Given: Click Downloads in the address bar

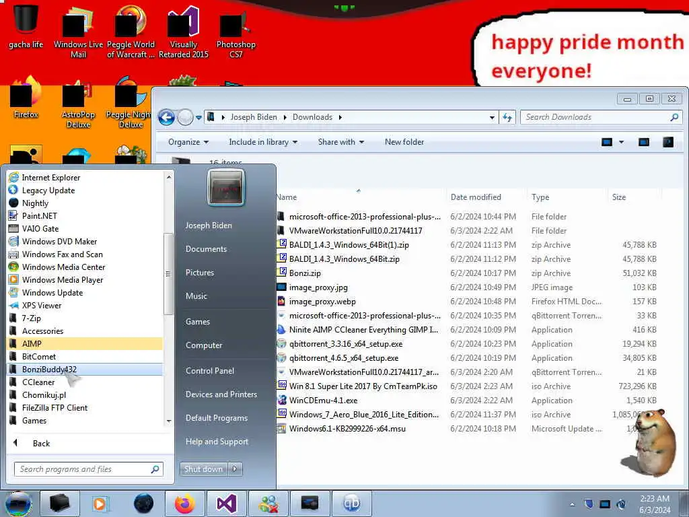Looking at the screenshot, I should (x=312, y=117).
